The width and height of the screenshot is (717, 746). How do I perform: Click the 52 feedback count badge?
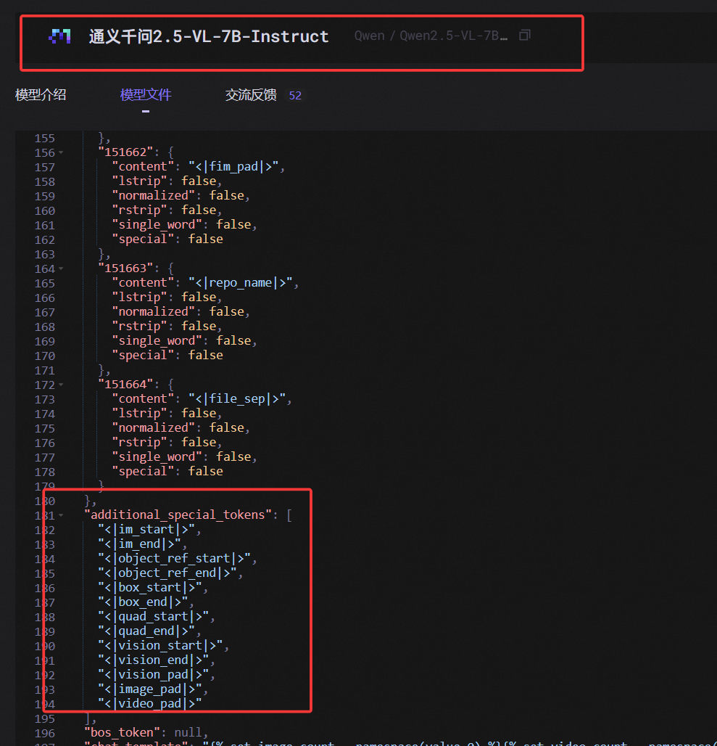[x=295, y=95]
